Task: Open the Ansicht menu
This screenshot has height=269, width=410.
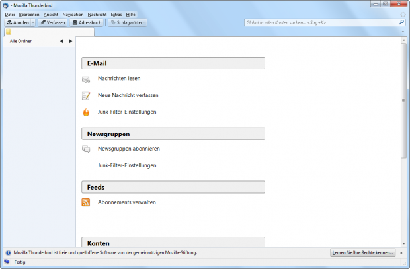Action: [x=51, y=15]
